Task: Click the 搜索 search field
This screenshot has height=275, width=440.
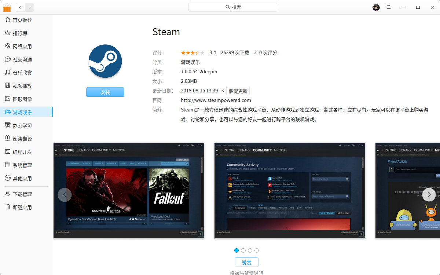Action: click(x=233, y=7)
